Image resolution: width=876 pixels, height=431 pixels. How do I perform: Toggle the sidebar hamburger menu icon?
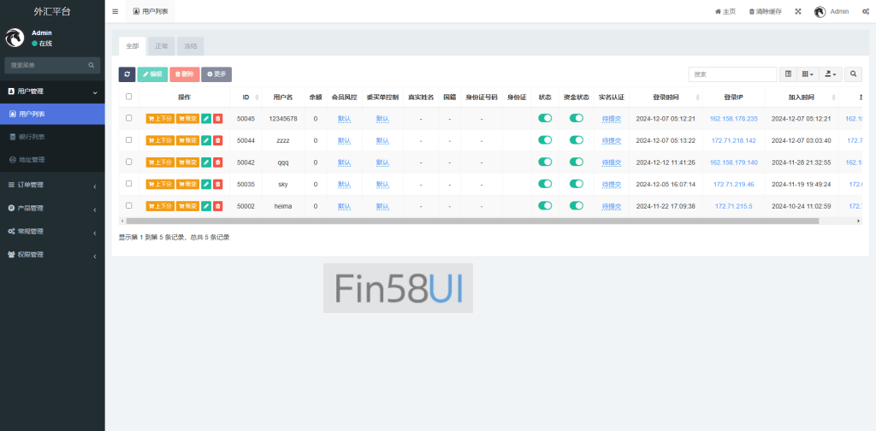[115, 11]
